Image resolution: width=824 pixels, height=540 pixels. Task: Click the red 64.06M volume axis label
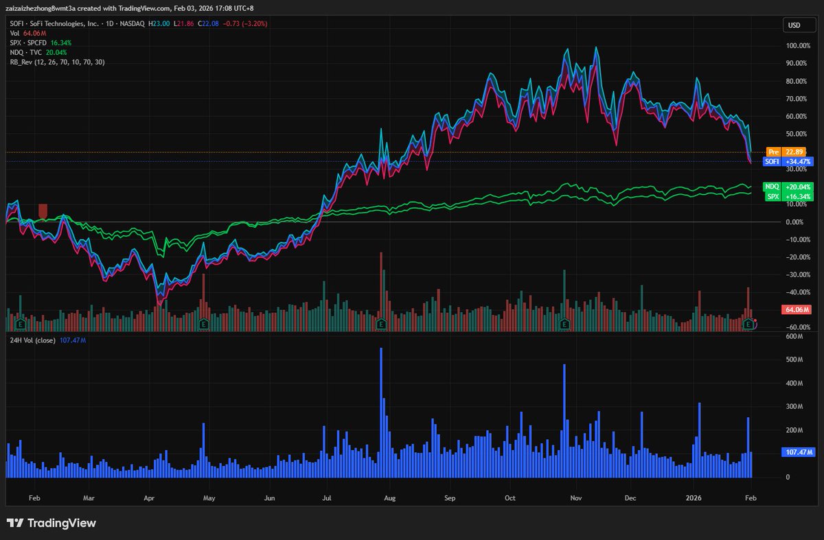798,309
